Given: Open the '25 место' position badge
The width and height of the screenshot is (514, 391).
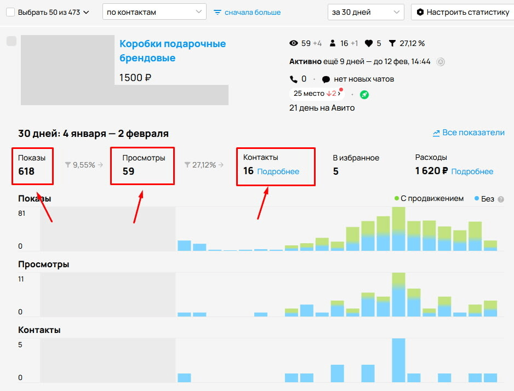Looking at the screenshot, I should [317, 94].
